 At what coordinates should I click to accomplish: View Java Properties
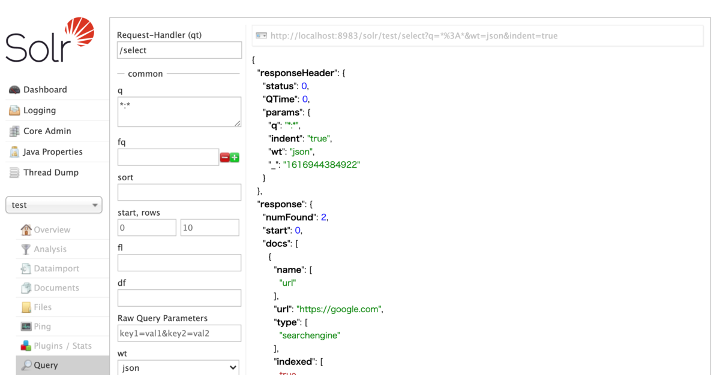tap(53, 152)
